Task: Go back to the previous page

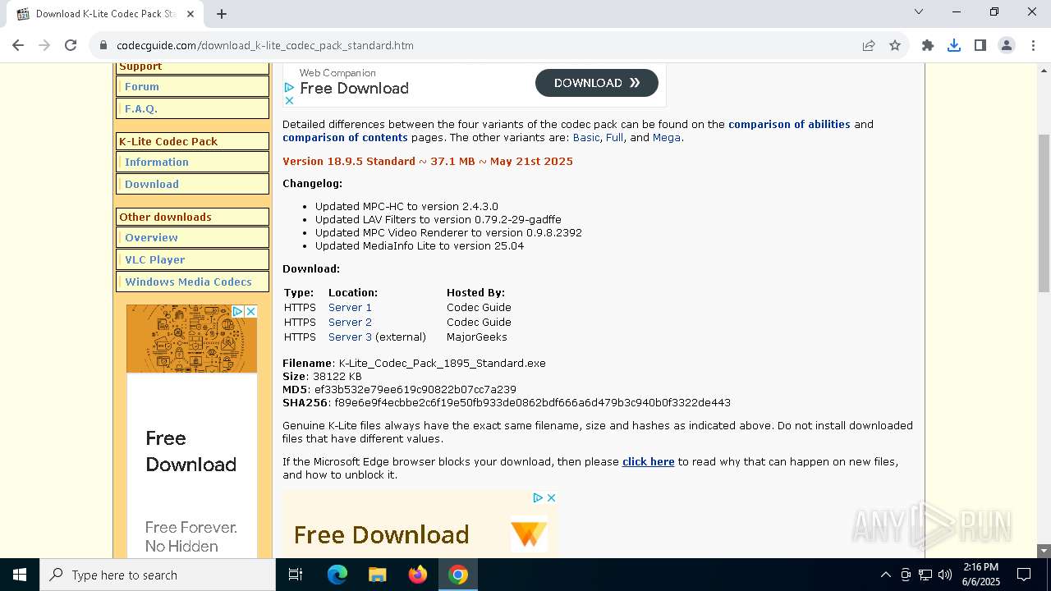Action: click(18, 45)
